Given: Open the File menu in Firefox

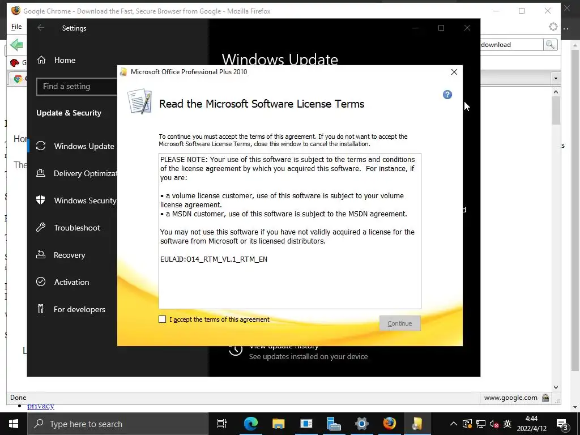Looking at the screenshot, I should tap(16, 27).
